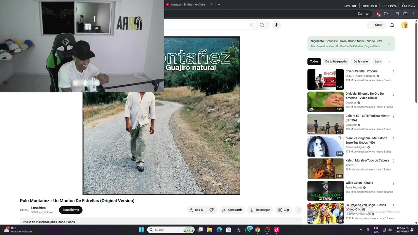The width and height of the screenshot is (418, 235).
Task: Open the Lusafrica channel logo
Action: coord(24,210)
